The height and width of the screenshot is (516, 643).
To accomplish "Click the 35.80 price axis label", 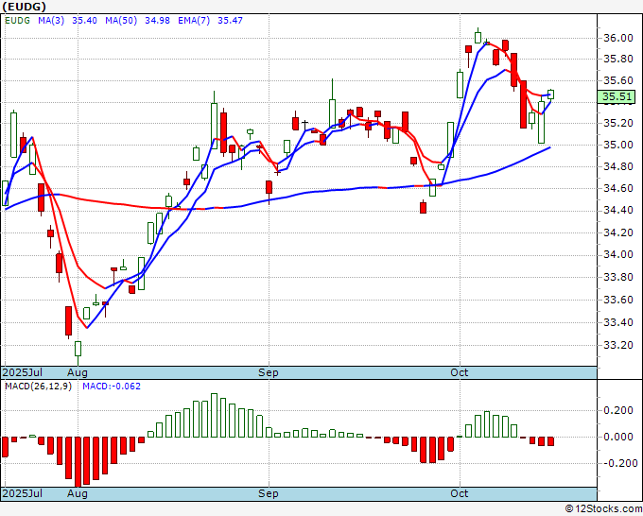I will coord(618,59).
